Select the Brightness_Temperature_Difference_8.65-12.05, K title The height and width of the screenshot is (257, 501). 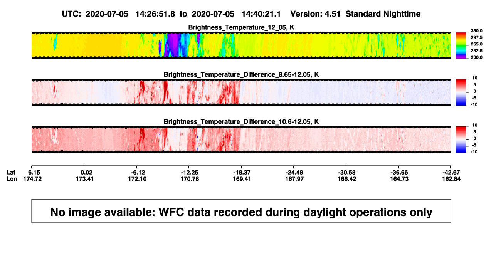(x=241, y=74)
